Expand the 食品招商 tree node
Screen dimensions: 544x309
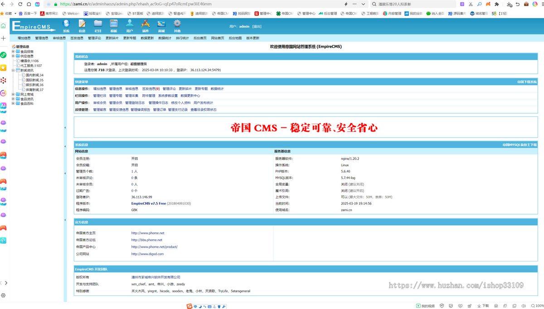pos(13,52)
